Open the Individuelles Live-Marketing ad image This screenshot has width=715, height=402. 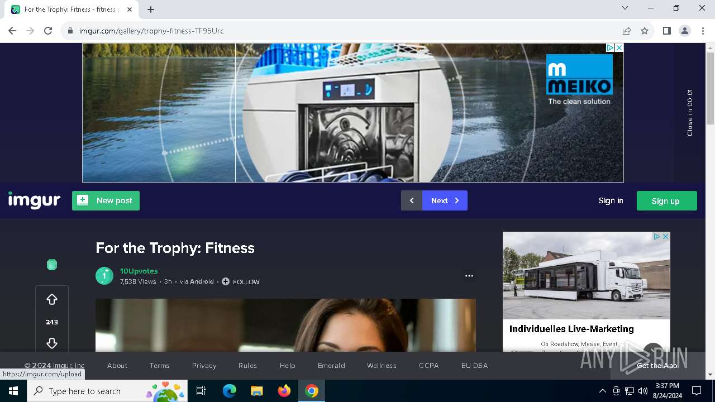[586, 275]
